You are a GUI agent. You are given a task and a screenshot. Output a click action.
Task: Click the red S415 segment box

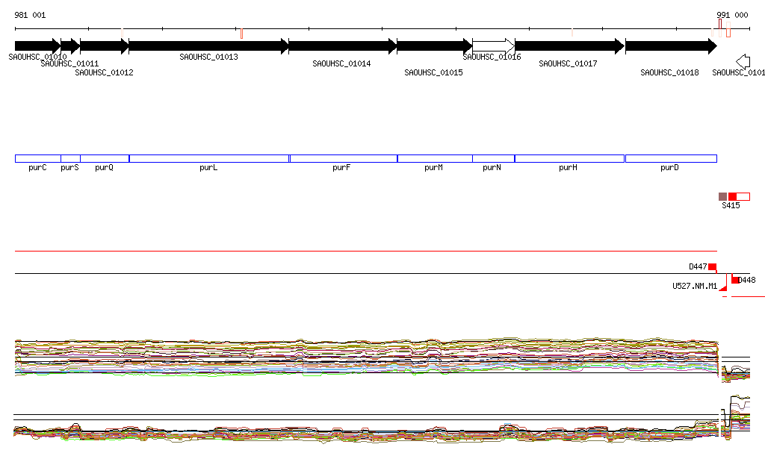coord(733,196)
